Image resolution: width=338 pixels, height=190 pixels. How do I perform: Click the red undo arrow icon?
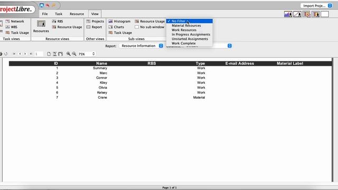point(48,5)
